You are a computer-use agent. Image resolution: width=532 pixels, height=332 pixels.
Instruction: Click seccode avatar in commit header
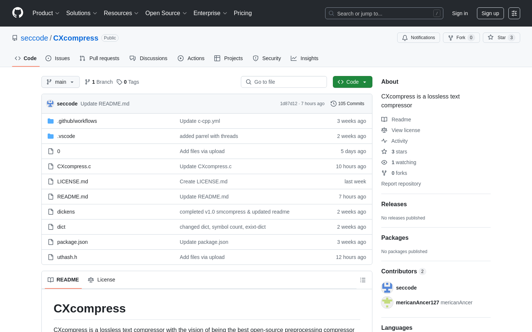pos(50,104)
